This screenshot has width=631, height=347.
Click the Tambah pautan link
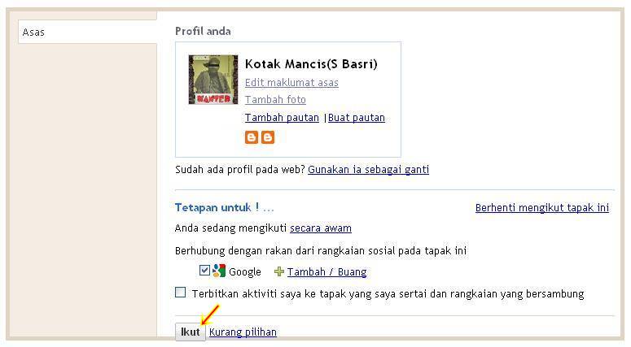(x=282, y=118)
